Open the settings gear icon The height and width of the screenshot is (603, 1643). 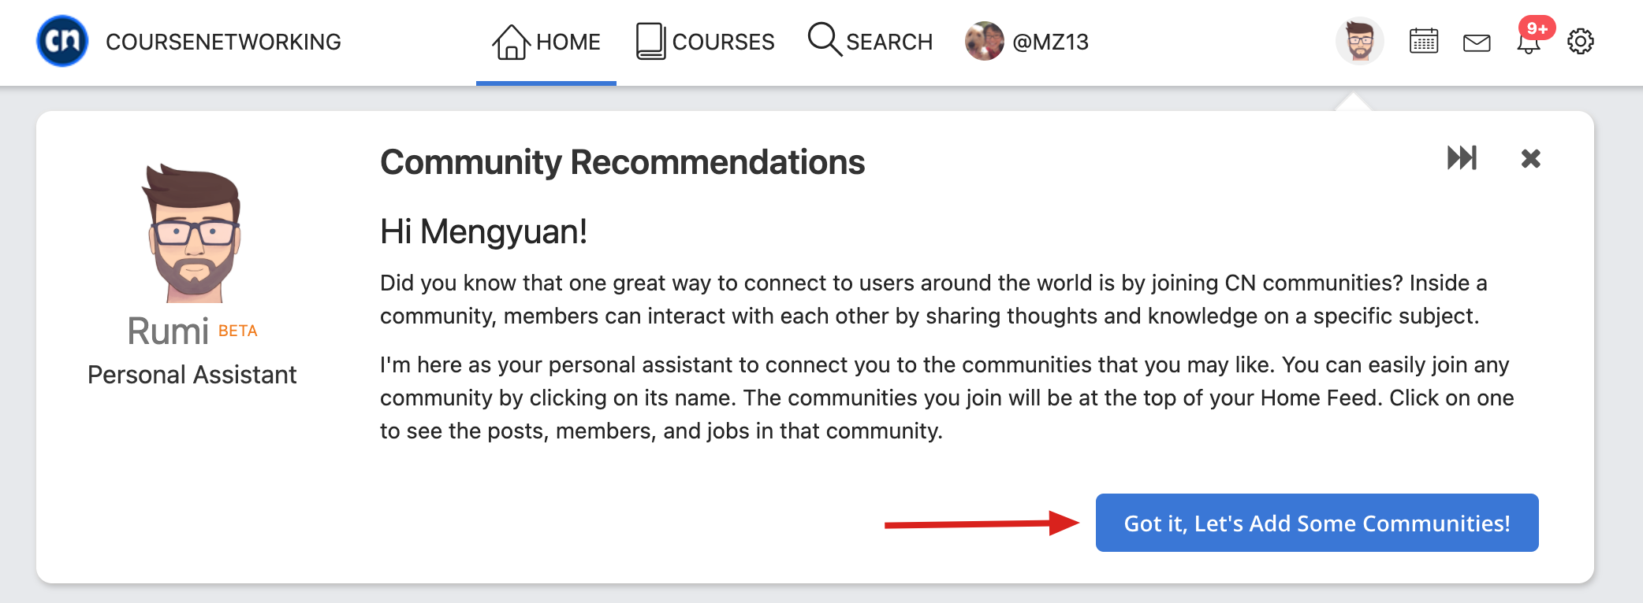point(1580,41)
